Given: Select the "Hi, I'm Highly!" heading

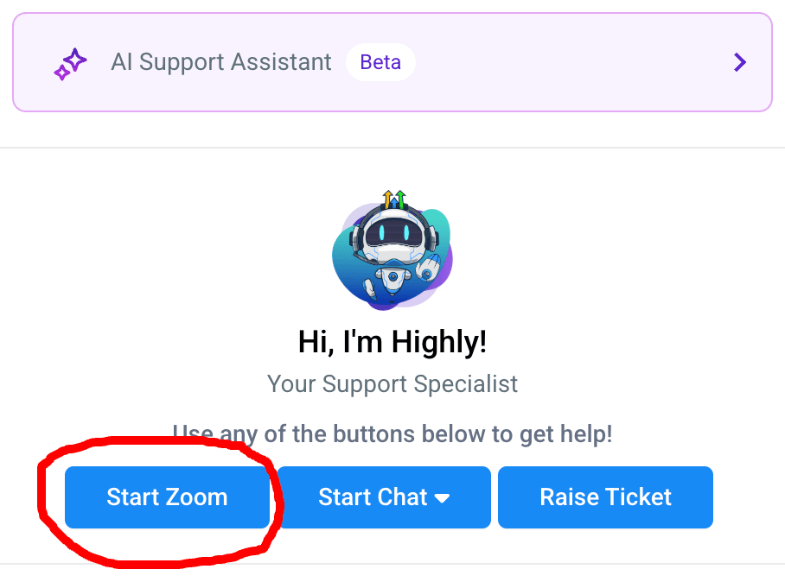Looking at the screenshot, I should point(392,342).
